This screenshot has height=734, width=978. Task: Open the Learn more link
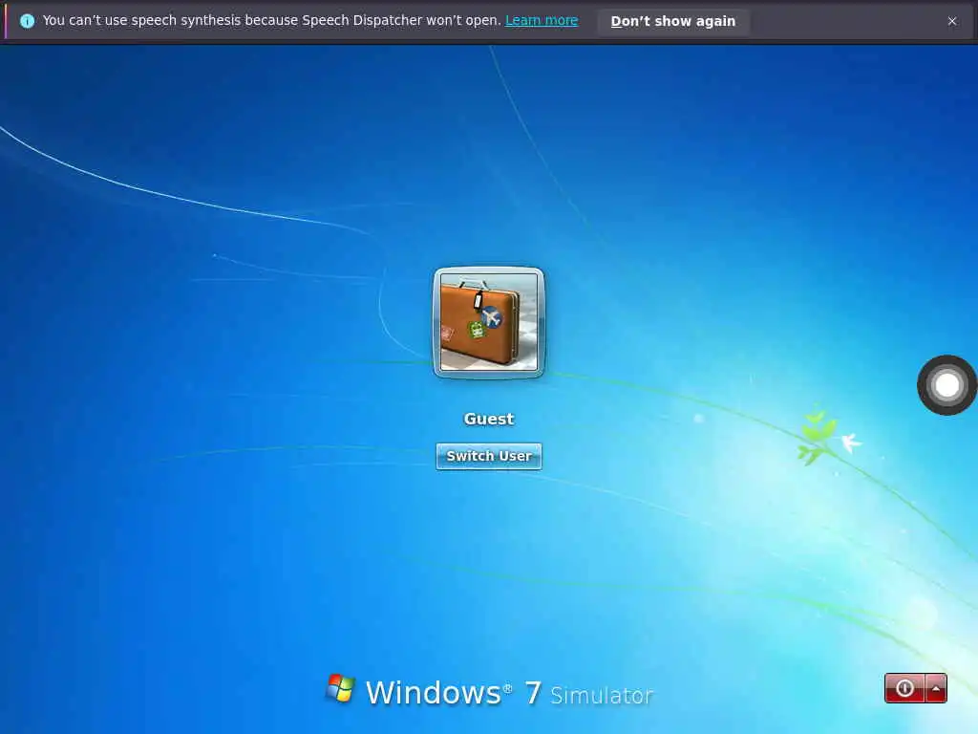coord(542,20)
